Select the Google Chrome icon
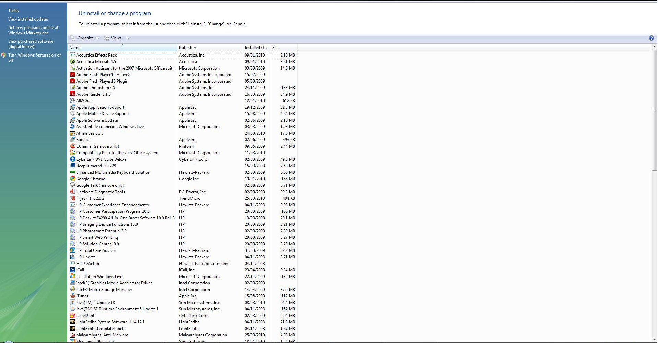 72,179
